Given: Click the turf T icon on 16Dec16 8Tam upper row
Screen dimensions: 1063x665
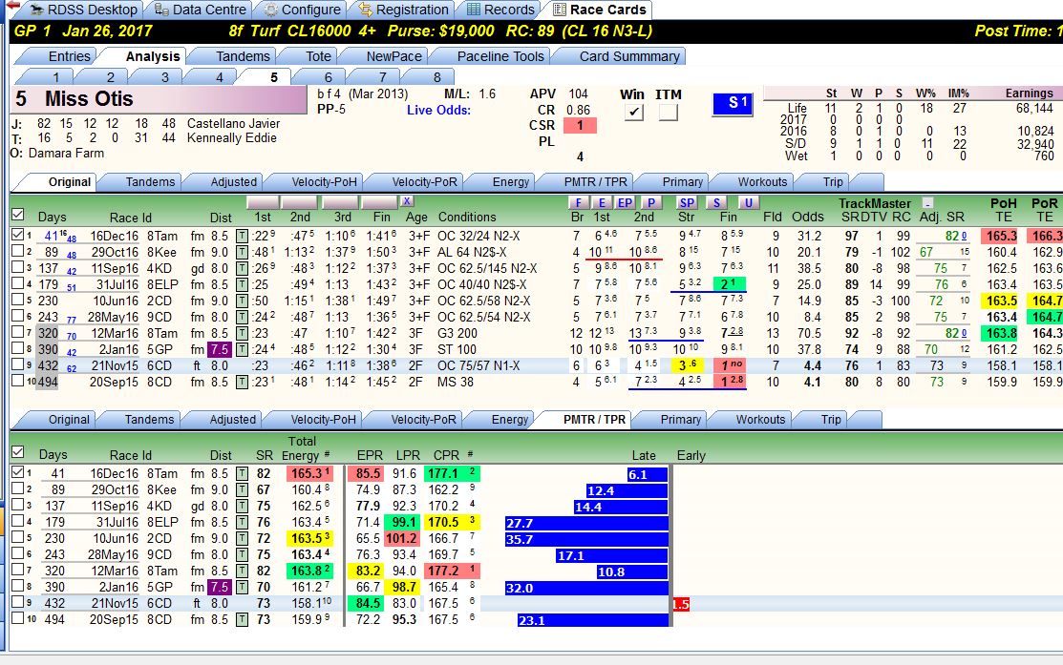Looking at the screenshot, I should [x=242, y=237].
